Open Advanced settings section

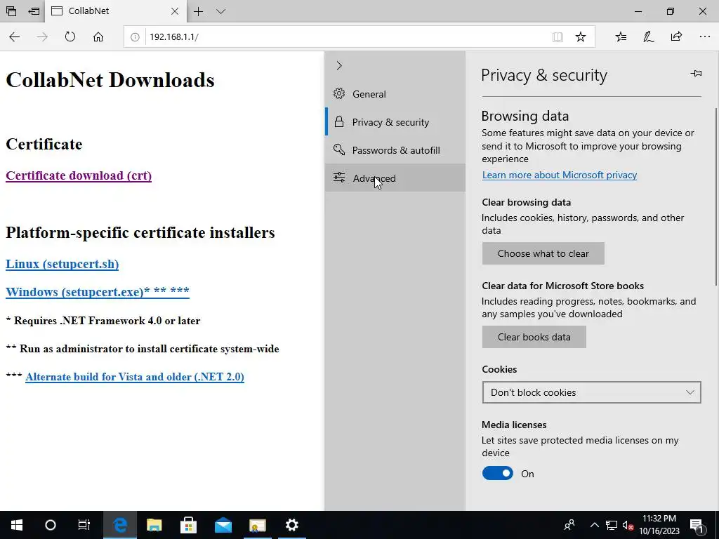395,178
